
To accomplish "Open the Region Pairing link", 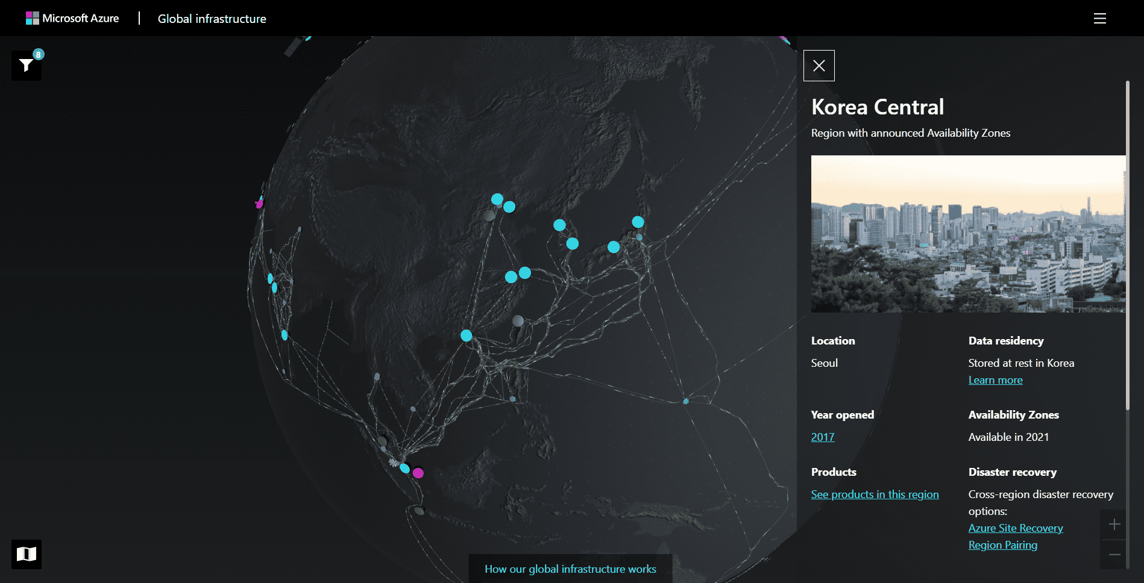I will coord(1002,545).
